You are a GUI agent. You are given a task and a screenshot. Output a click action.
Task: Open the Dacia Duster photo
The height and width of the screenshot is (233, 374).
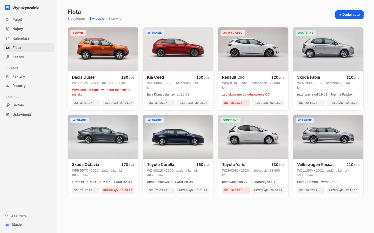[x=103, y=49]
